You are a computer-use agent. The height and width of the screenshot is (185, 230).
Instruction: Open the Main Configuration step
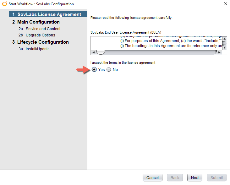38,22
